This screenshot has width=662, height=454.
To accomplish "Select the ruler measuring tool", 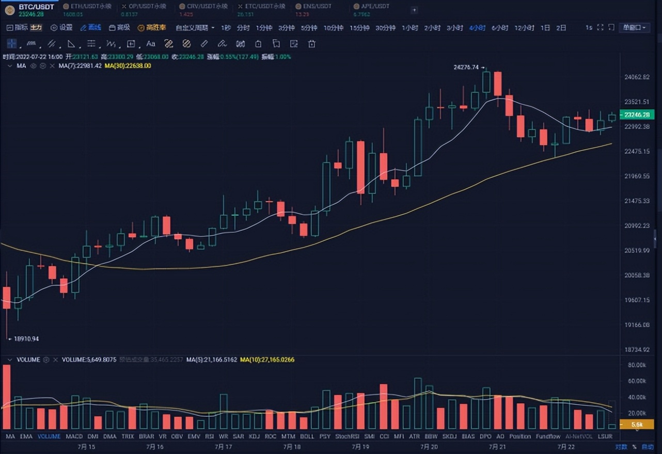I will pyautogui.click(x=204, y=44).
